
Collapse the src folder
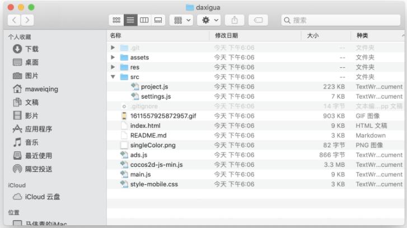[x=113, y=77]
